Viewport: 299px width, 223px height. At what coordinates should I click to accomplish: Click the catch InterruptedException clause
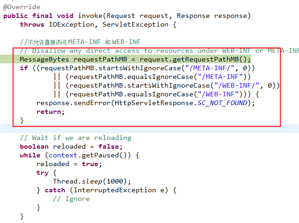106,190
